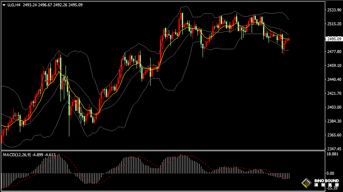
Task: Click the highlighted 2495.09 current price tag
Action: point(334,39)
